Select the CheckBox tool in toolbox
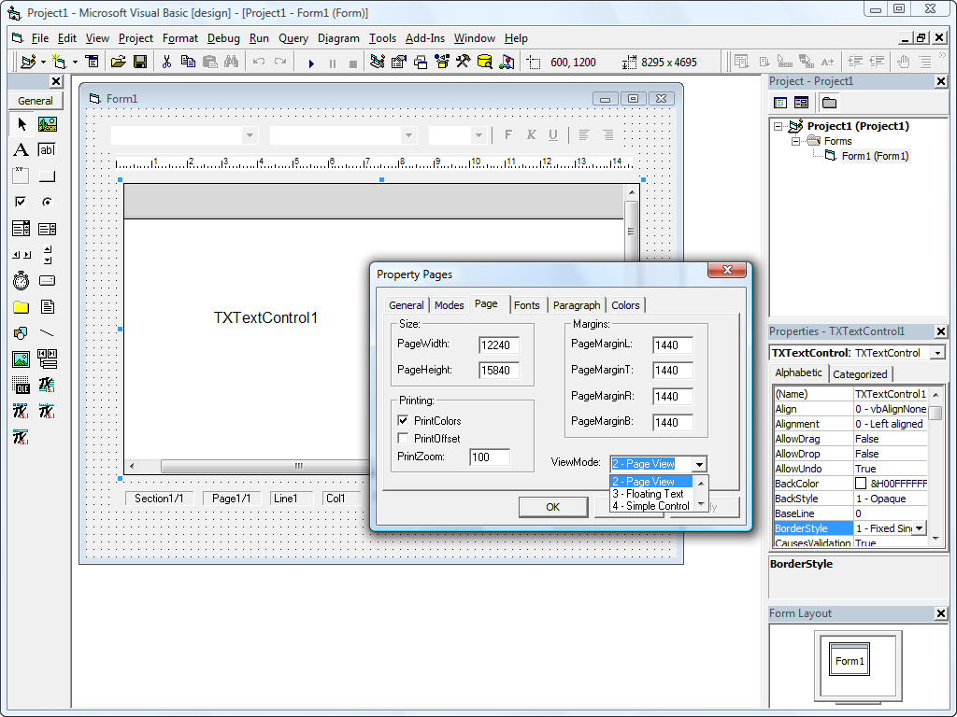This screenshot has width=957, height=717. click(x=21, y=202)
